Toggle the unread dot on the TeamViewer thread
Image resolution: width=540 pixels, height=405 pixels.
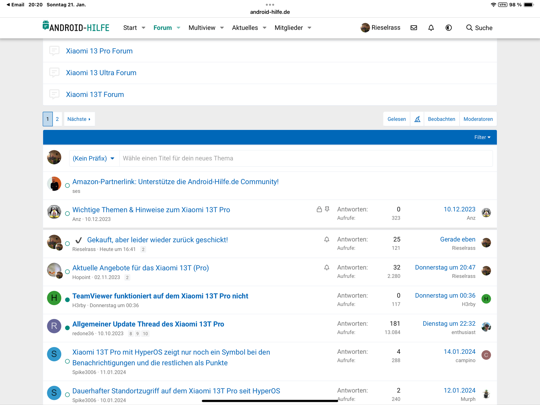tap(67, 300)
